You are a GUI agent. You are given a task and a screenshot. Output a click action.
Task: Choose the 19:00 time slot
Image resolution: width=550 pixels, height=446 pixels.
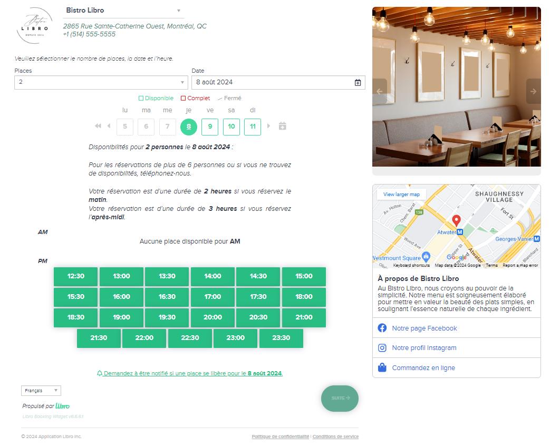tap(121, 317)
